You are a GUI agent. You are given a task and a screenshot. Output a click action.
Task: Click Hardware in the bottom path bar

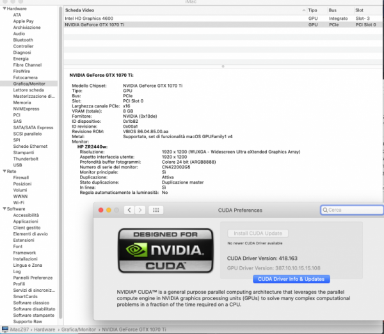click(x=44, y=330)
